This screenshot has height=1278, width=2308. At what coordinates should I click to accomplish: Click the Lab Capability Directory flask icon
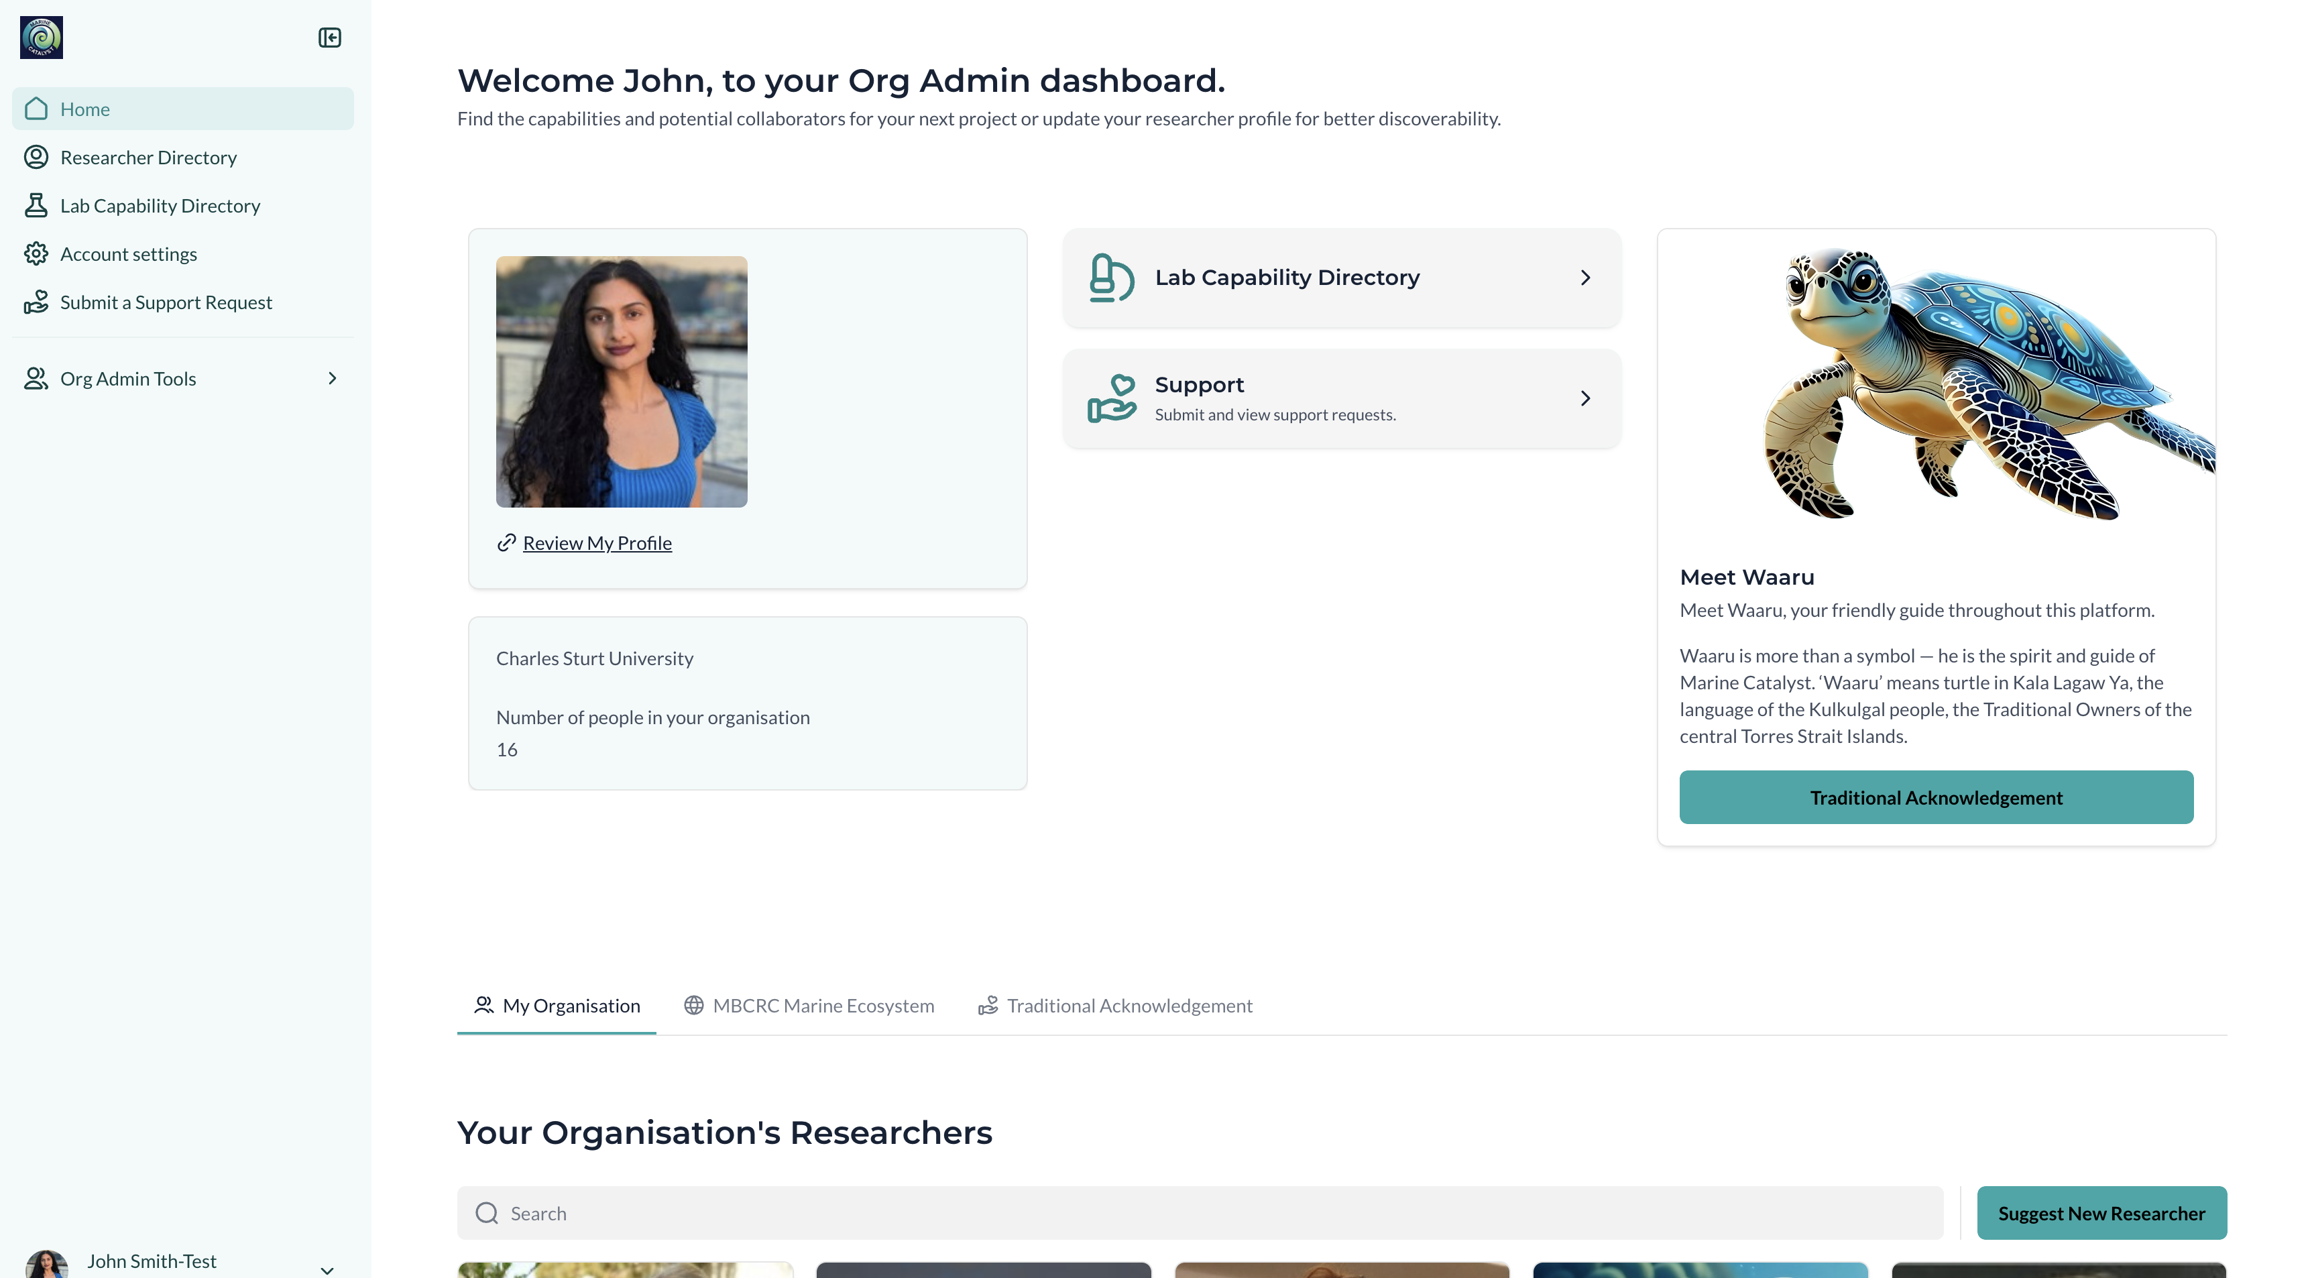coord(36,205)
